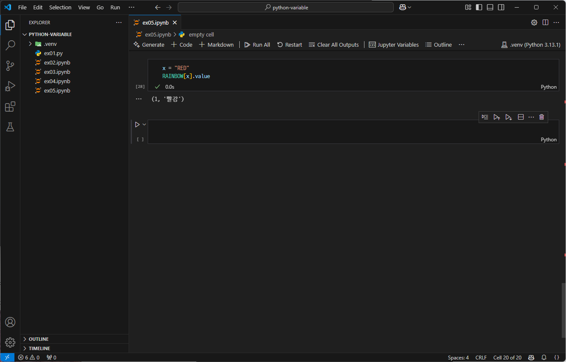Open notebook Outline
Screen dimensions: 566x362
(439, 45)
